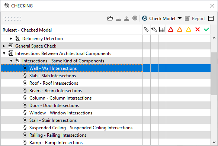
Task: Open the Check Model dropdown arrow
Action: [x=180, y=18]
